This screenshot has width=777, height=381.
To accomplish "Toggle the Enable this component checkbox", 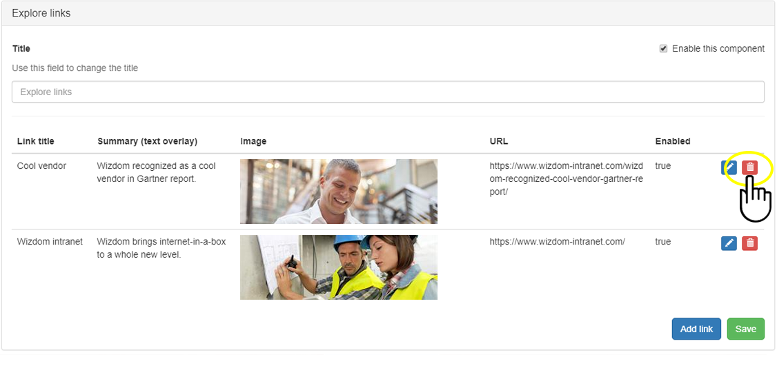I will [664, 49].
